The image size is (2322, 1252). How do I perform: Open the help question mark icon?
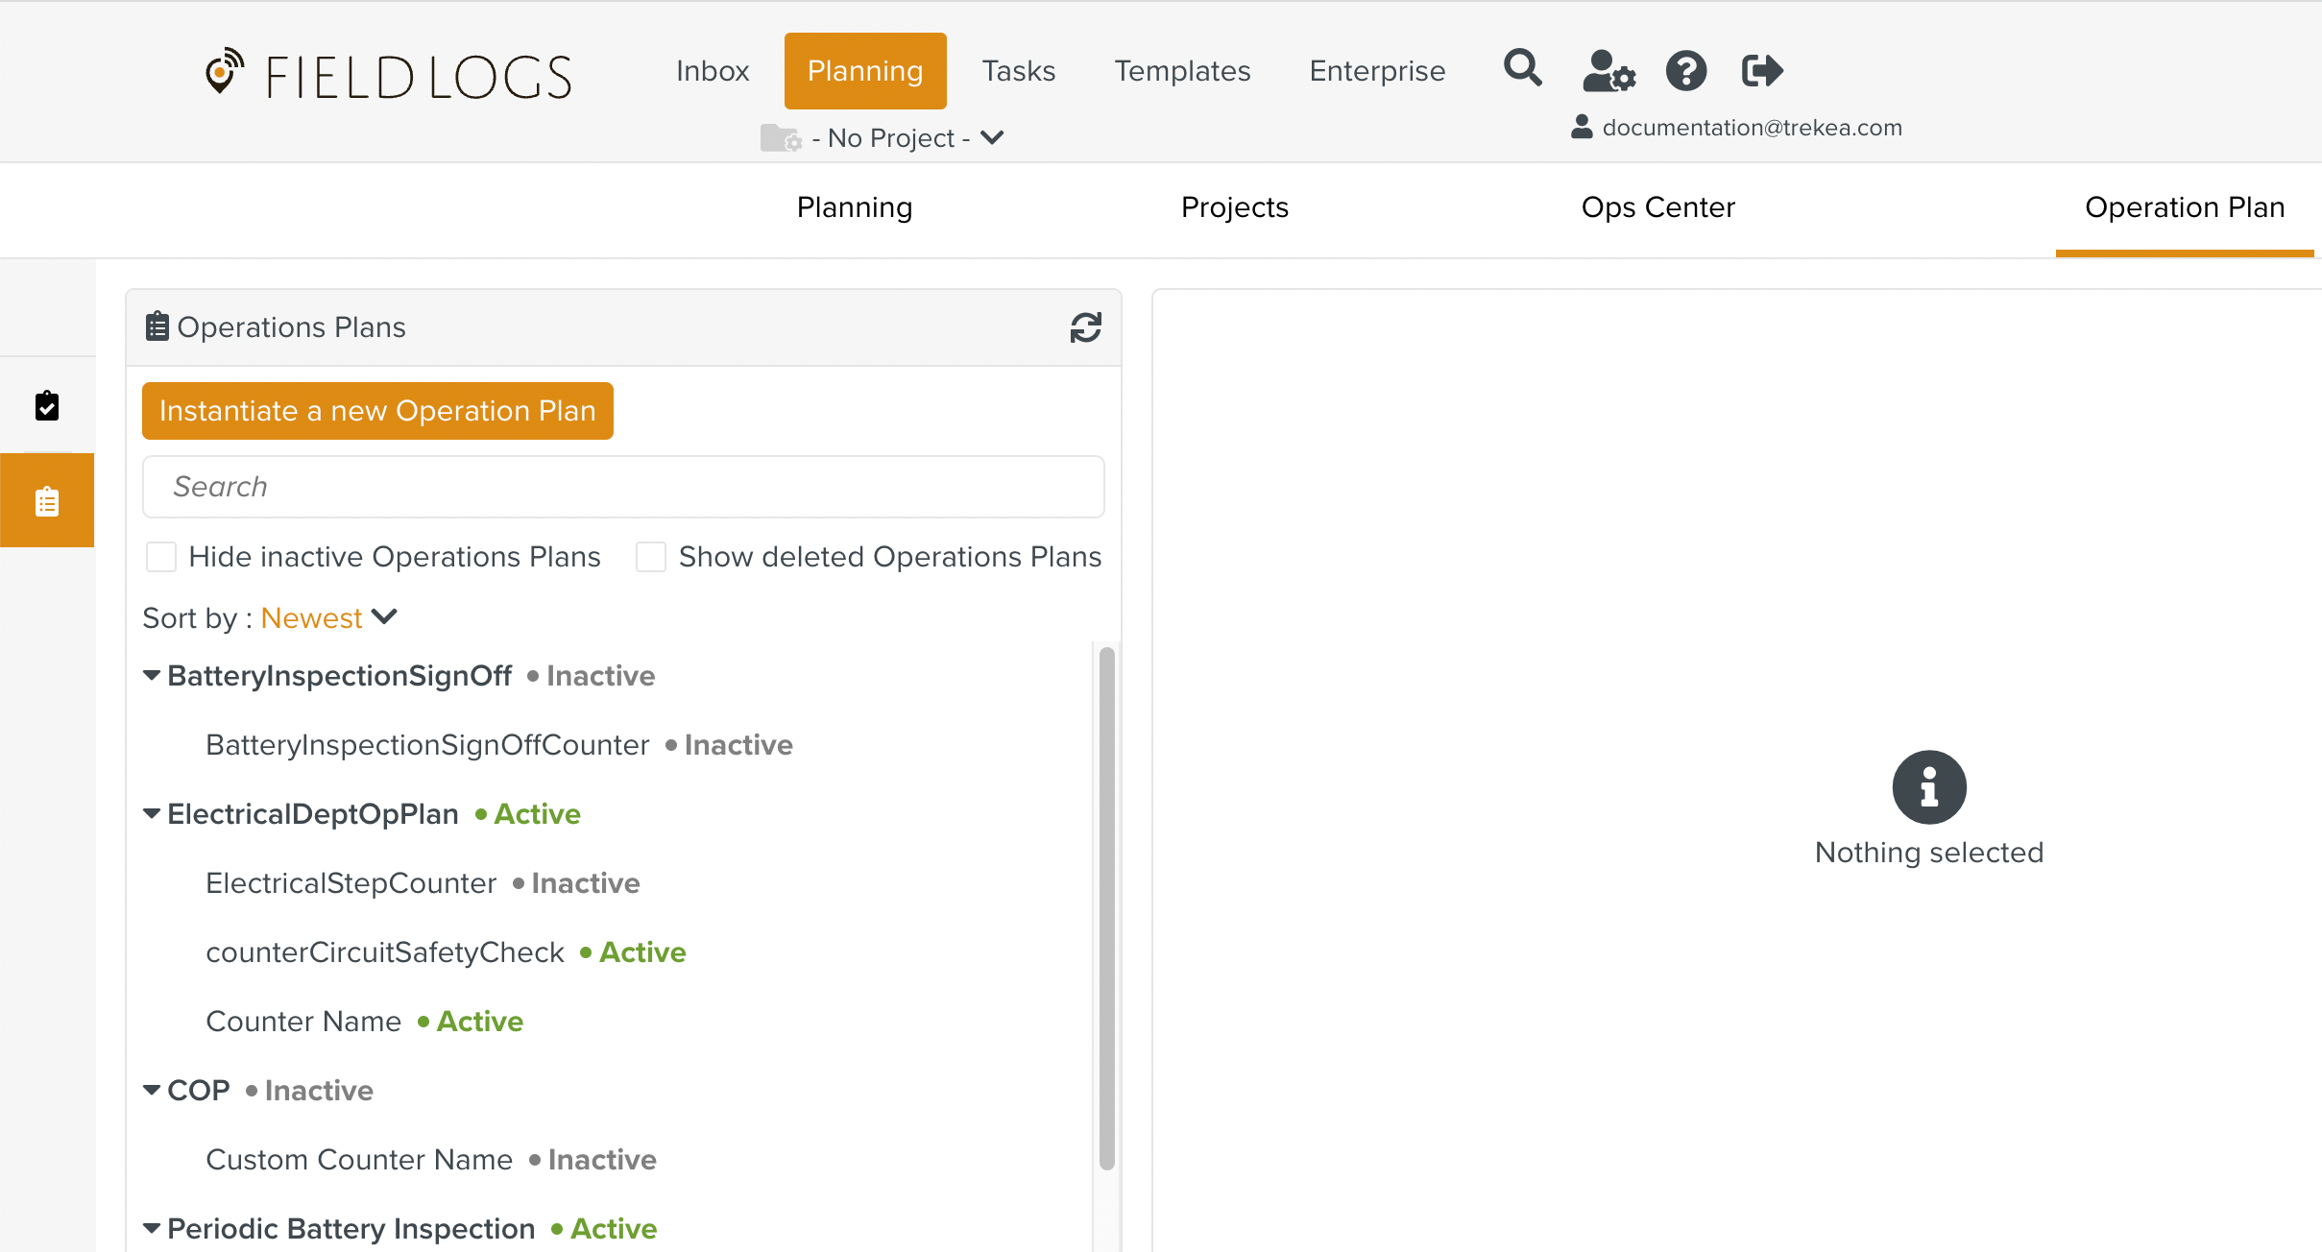[1685, 71]
